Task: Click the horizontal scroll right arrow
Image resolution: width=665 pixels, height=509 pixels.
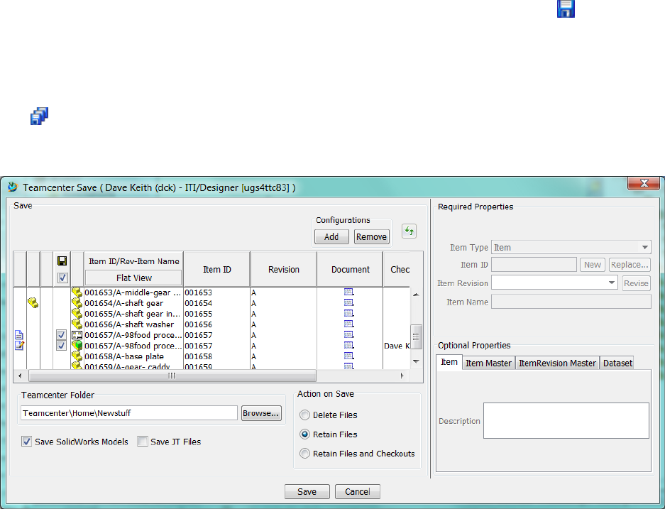Action: (x=402, y=376)
